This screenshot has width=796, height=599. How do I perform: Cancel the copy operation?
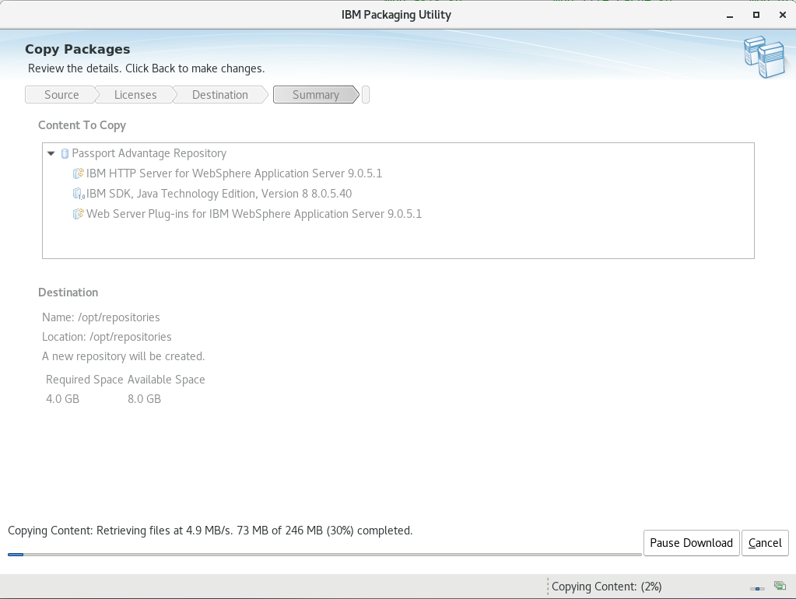(x=765, y=543)
